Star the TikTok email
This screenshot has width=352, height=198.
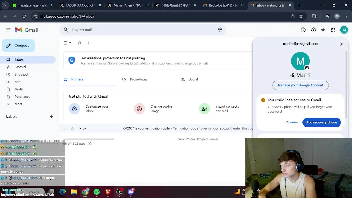click(72, 128)
